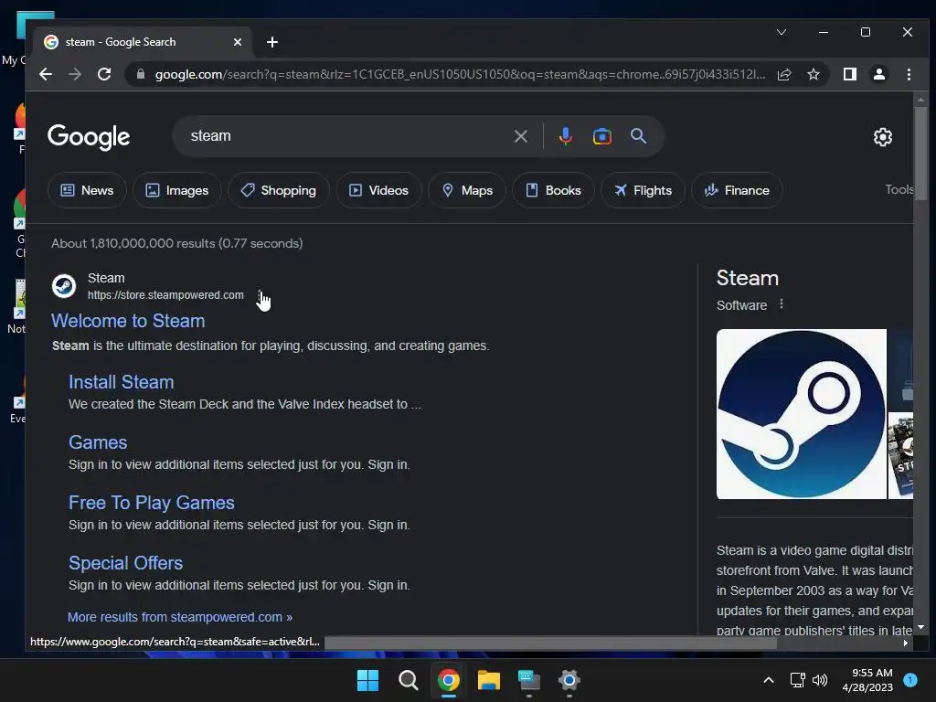The width and height of the screenshot is (936, 702).
Task: Open the Special Offers sitelink
Action: pos(125,563)
